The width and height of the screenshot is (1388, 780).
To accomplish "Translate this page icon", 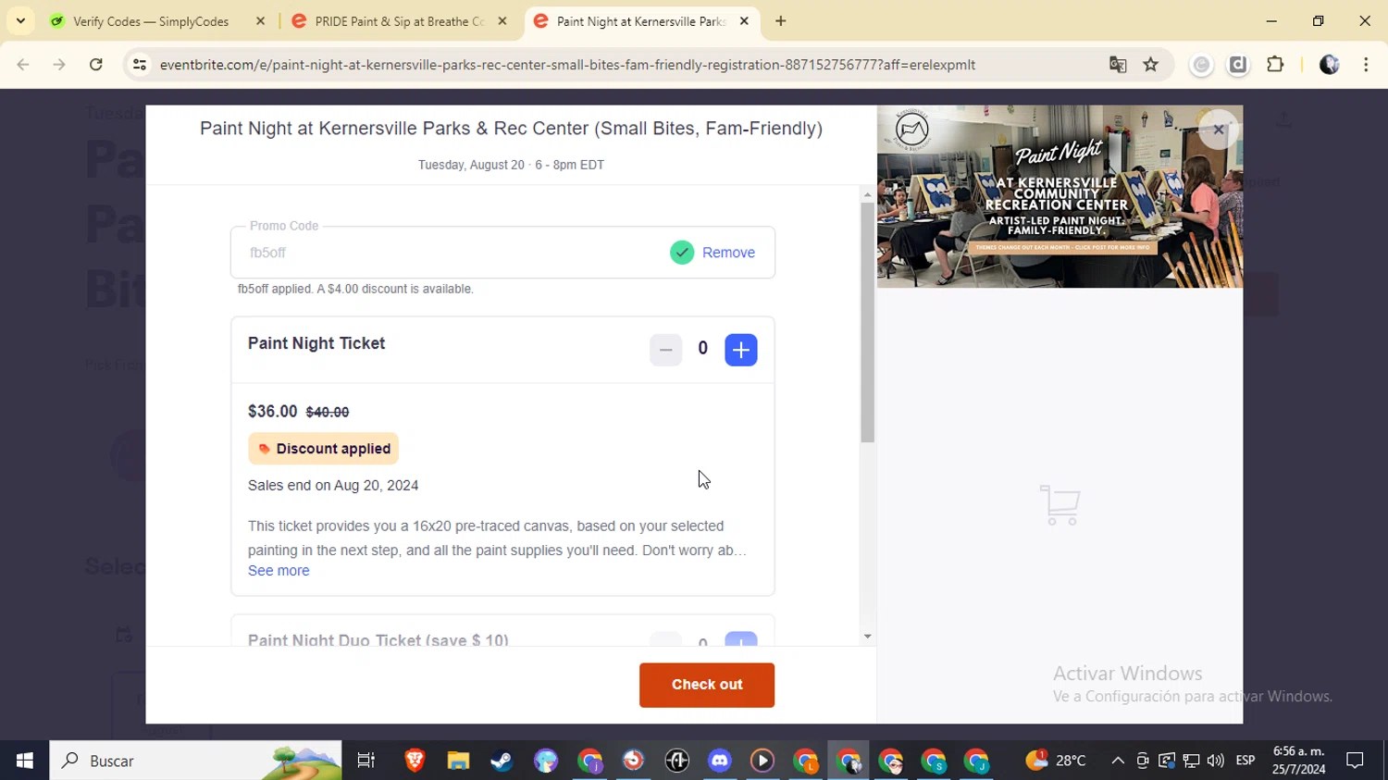I will click(x=1118, y=65).
